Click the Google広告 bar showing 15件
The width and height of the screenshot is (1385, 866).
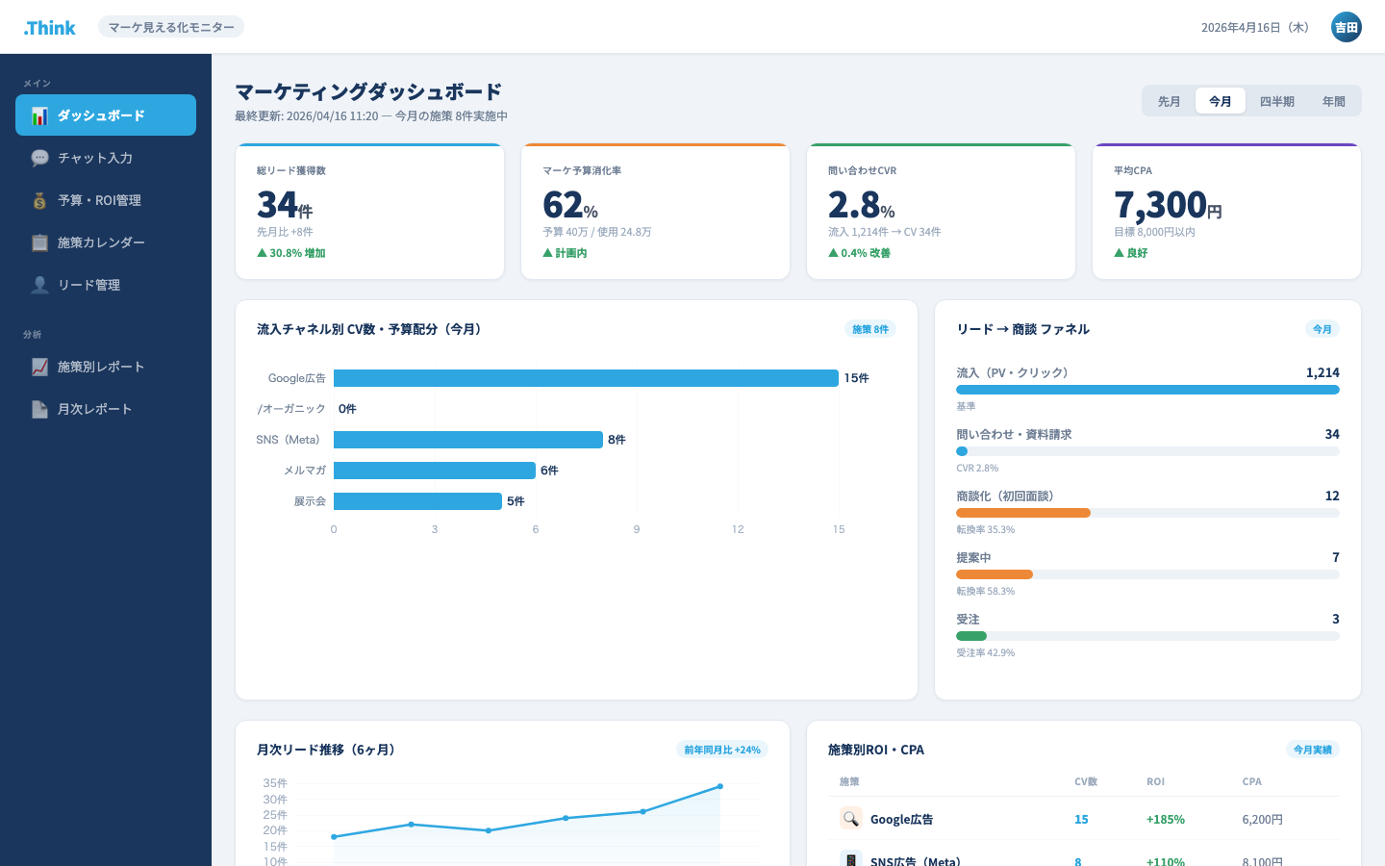(x=586, y=378)
